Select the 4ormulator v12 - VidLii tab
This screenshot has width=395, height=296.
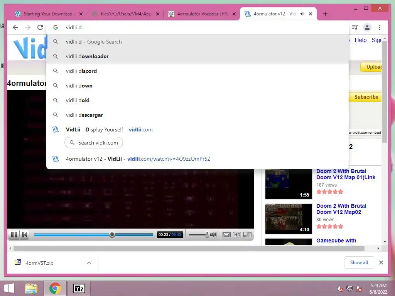pyautogui.click(x=275, y=14)
